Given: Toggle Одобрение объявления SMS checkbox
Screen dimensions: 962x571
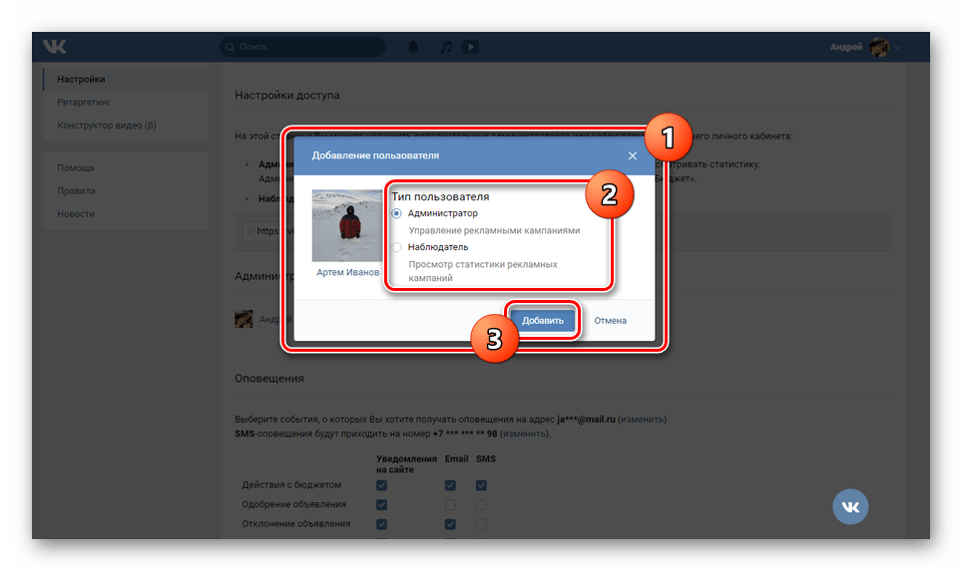Looking at the screenshot, I should (x=482, y=505).
